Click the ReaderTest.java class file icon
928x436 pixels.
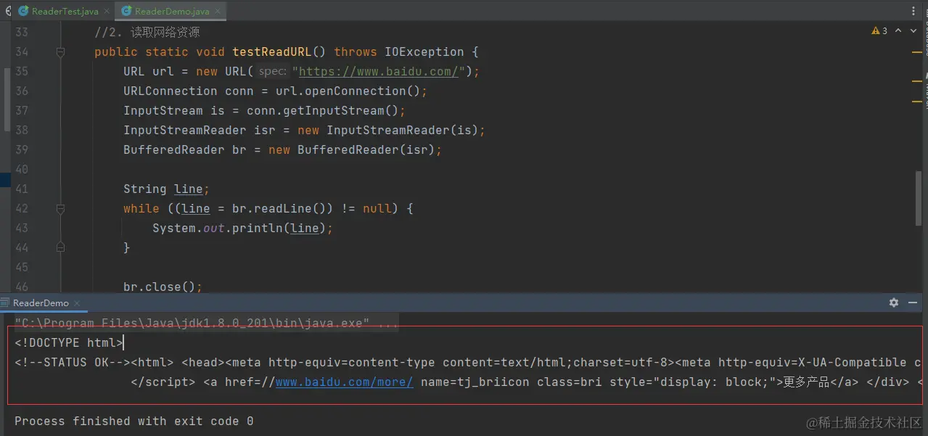22,12
